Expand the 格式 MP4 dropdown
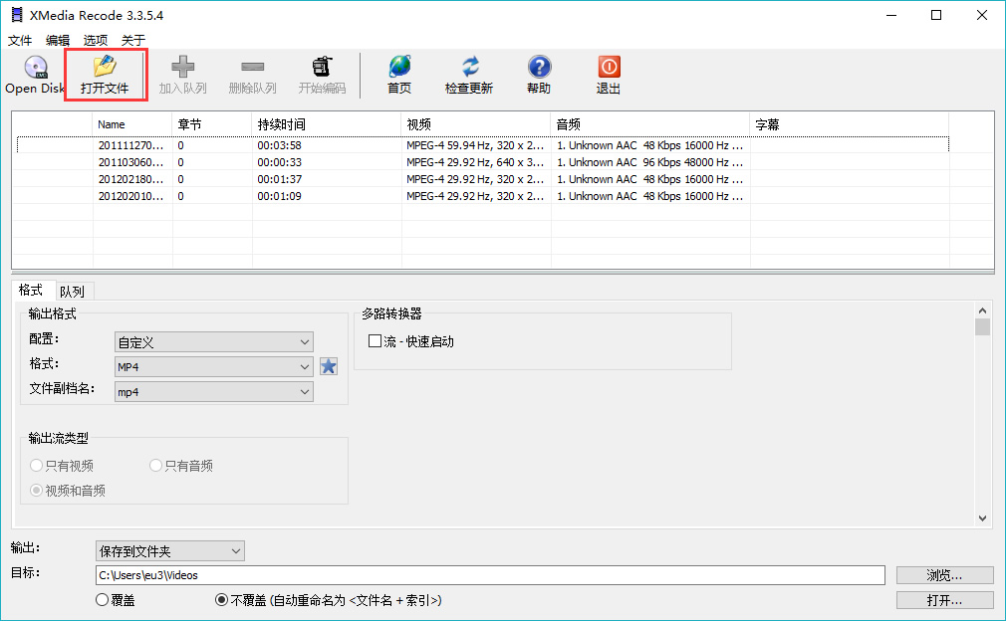The image size is (1006, 621). (213, 366)
